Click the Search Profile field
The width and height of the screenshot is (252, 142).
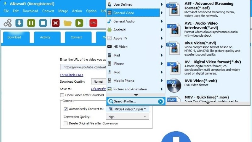pos(135,101)
